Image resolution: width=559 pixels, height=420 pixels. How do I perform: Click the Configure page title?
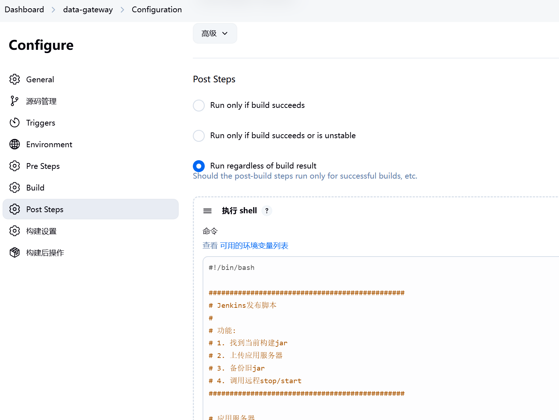(x=41, y=45)
